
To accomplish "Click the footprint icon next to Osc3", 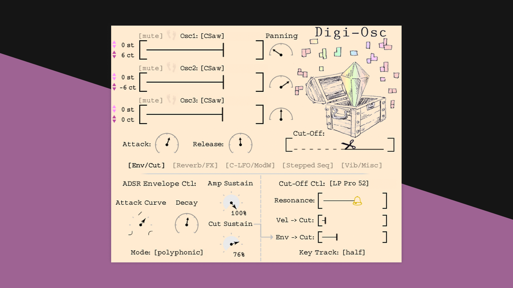I will pos(171,100).
